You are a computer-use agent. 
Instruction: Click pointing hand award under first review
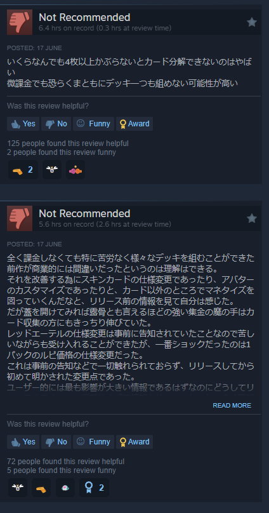click(23, 170)
